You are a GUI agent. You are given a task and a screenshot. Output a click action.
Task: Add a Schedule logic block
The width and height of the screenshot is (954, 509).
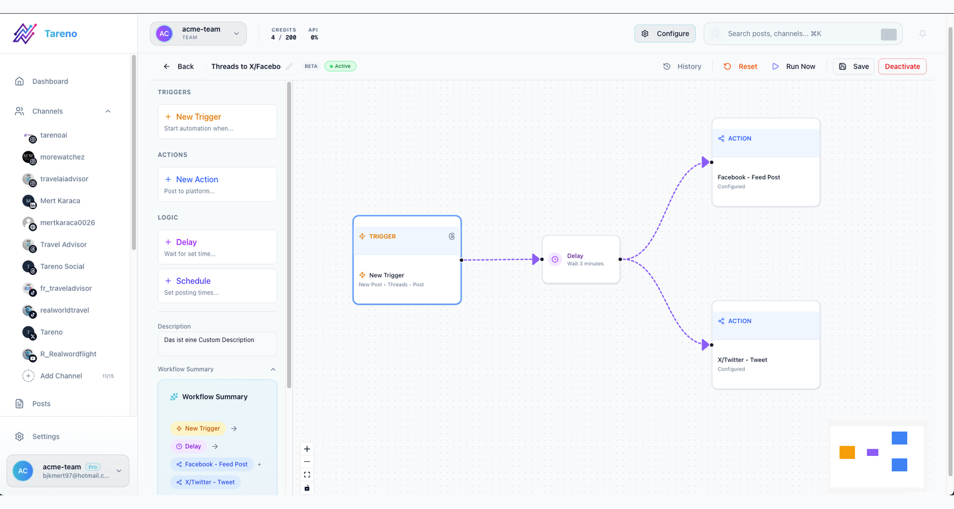tap(217, 285)
